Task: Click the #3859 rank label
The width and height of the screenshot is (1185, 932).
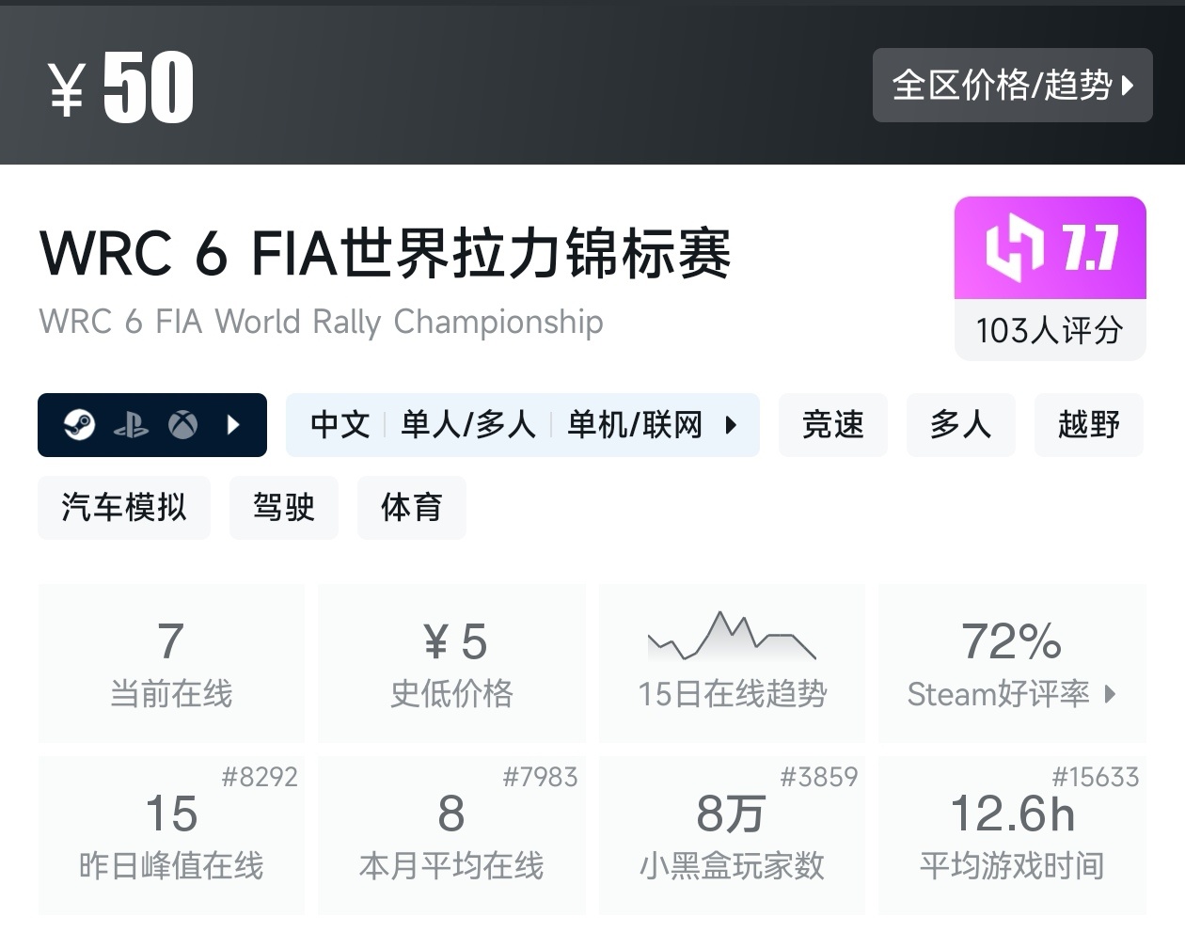Action: pos(819,777)
